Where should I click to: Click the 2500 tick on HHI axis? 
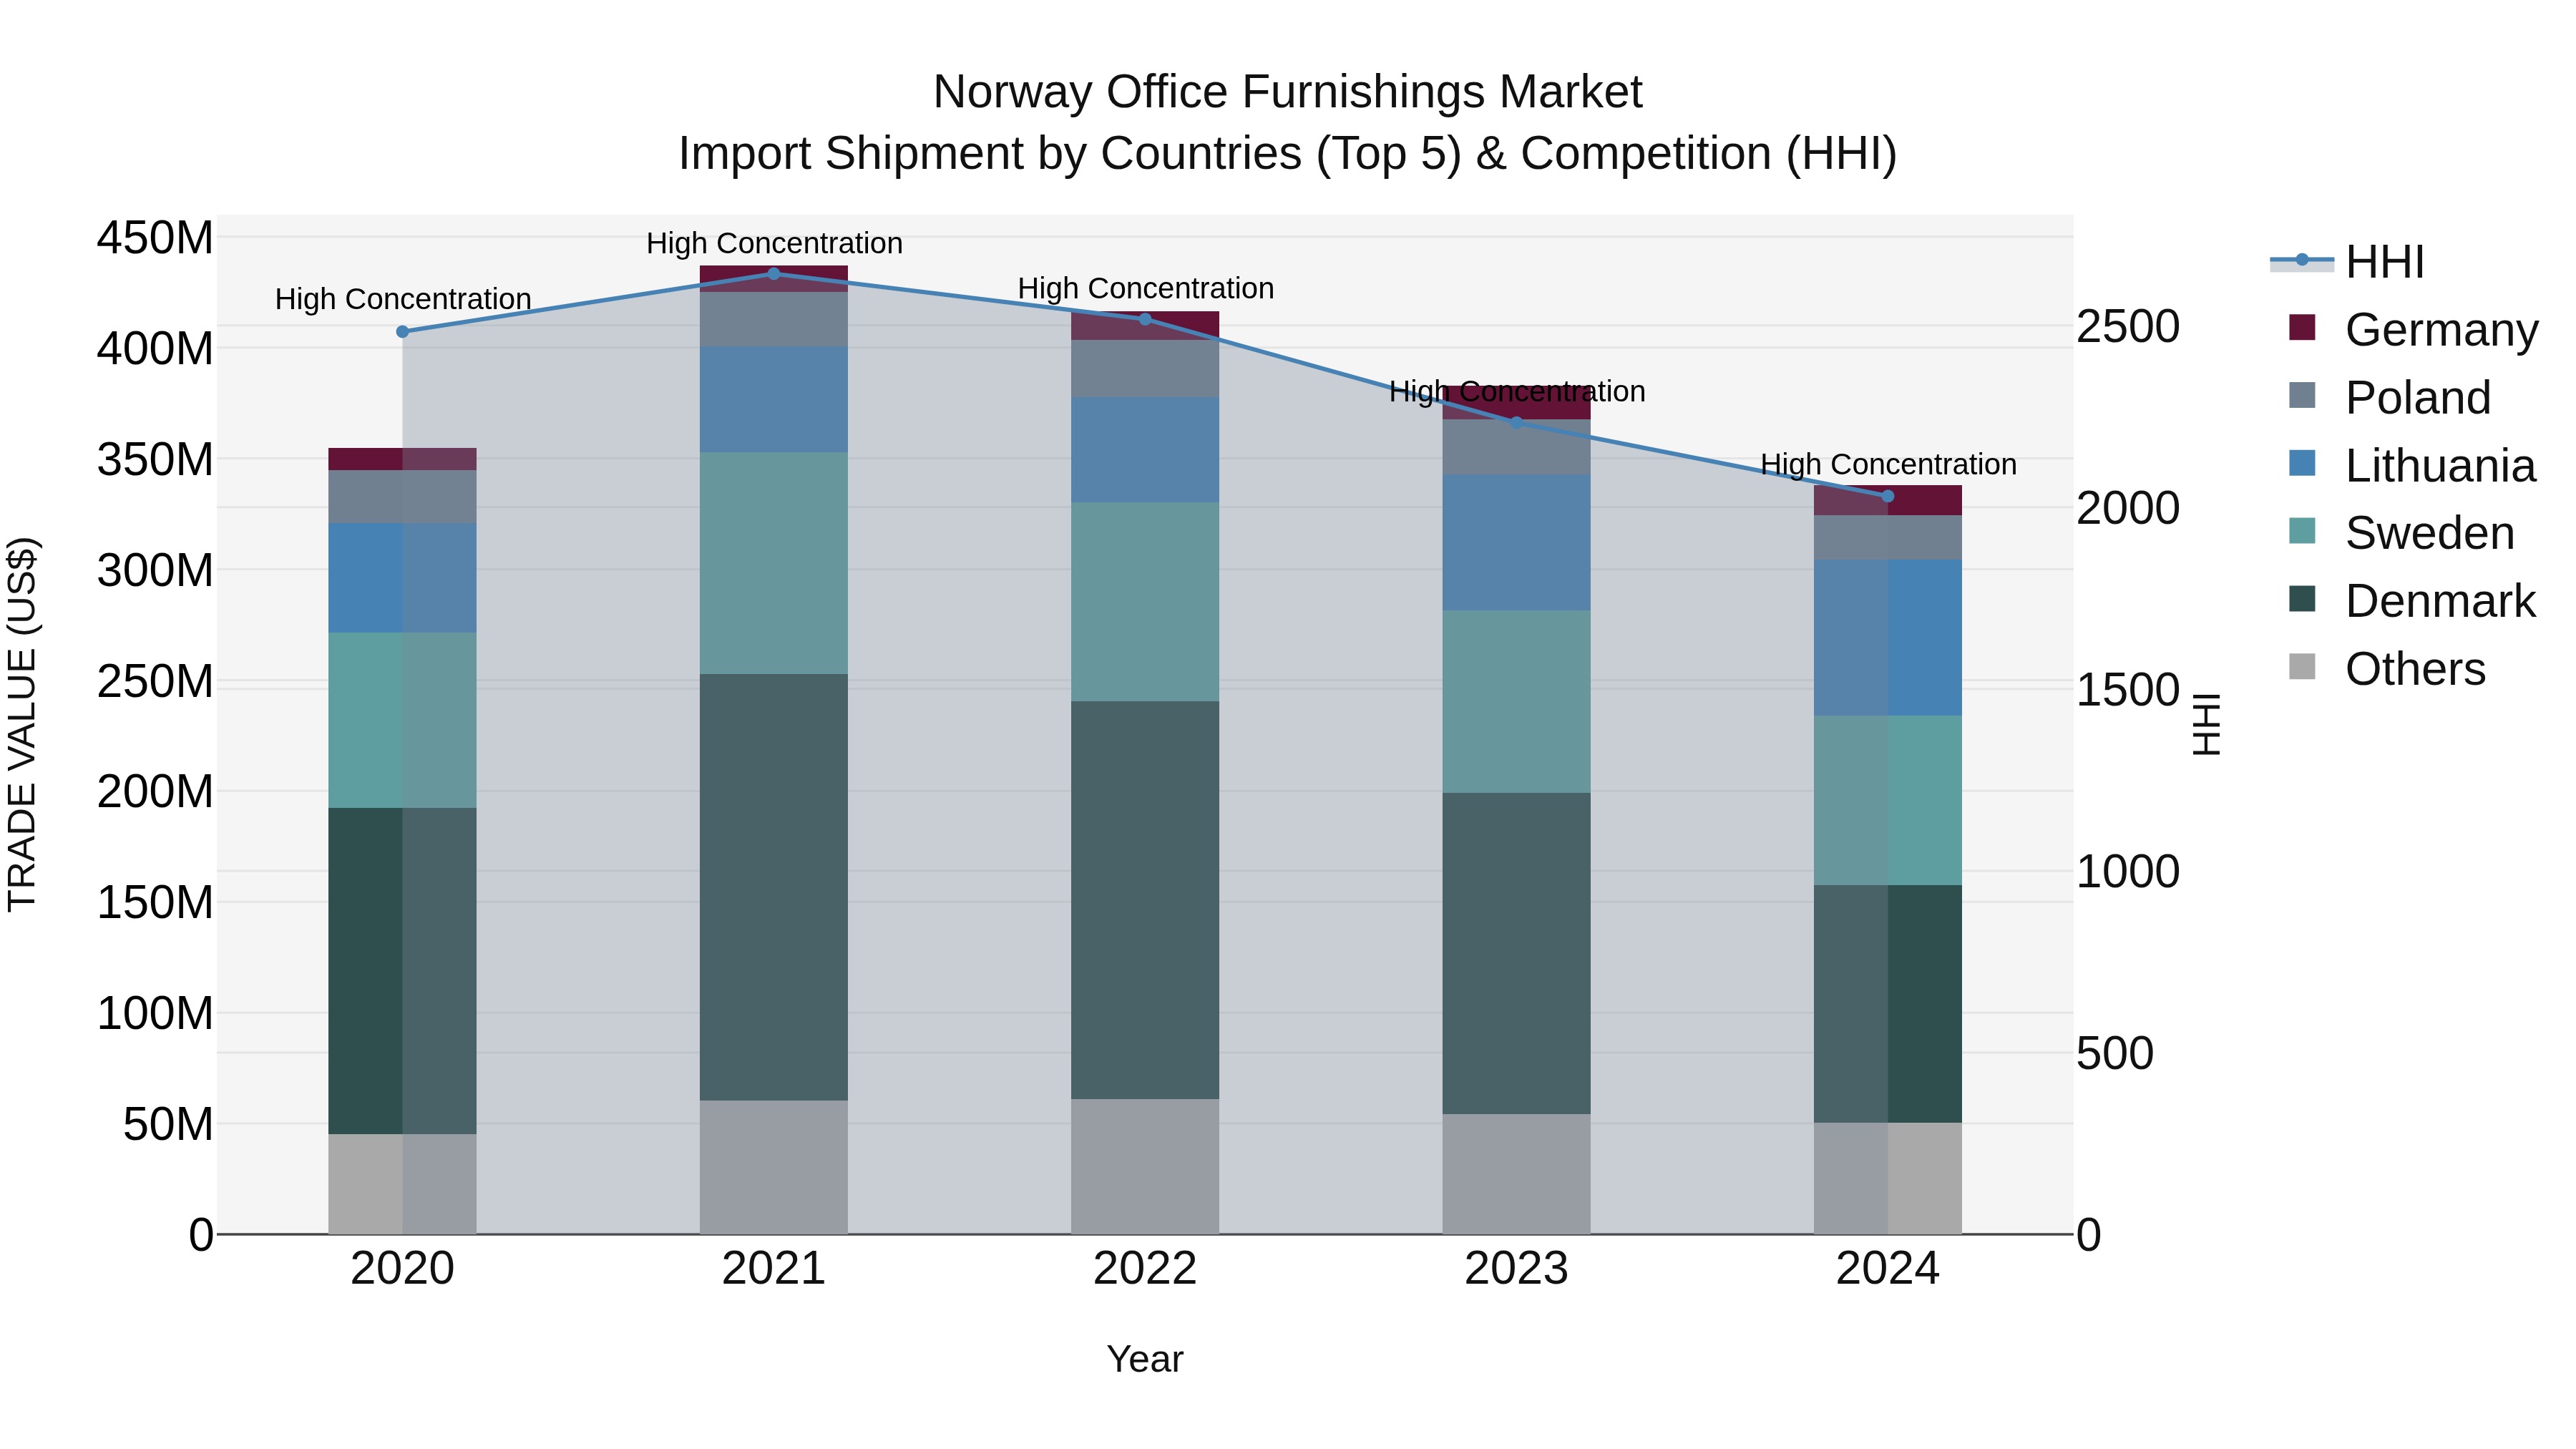pos(2129,326)
